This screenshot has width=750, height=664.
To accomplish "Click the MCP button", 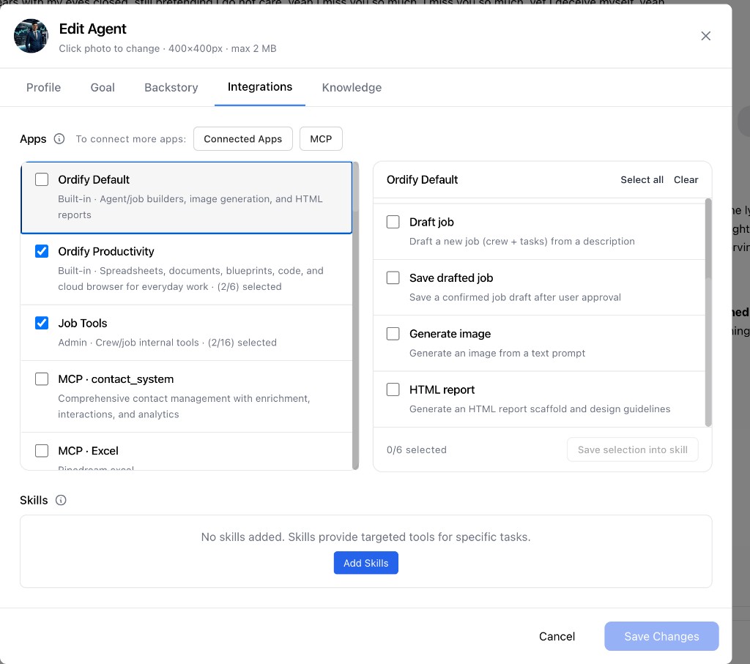I will [x=321, y=138].
